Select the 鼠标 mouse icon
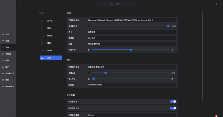The height and width of the screenshot is (117, 223). [x=42, y=28]
